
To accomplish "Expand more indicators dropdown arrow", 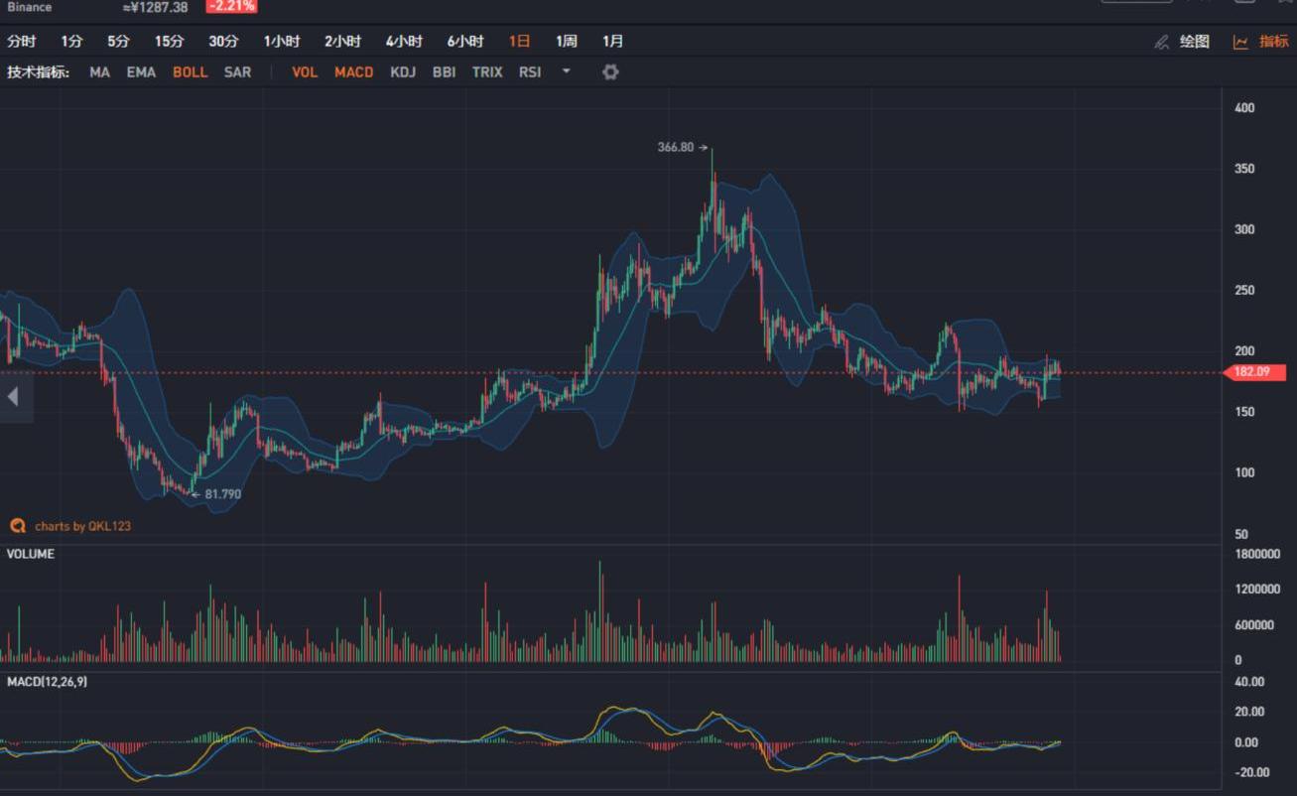I will point(567,71).
